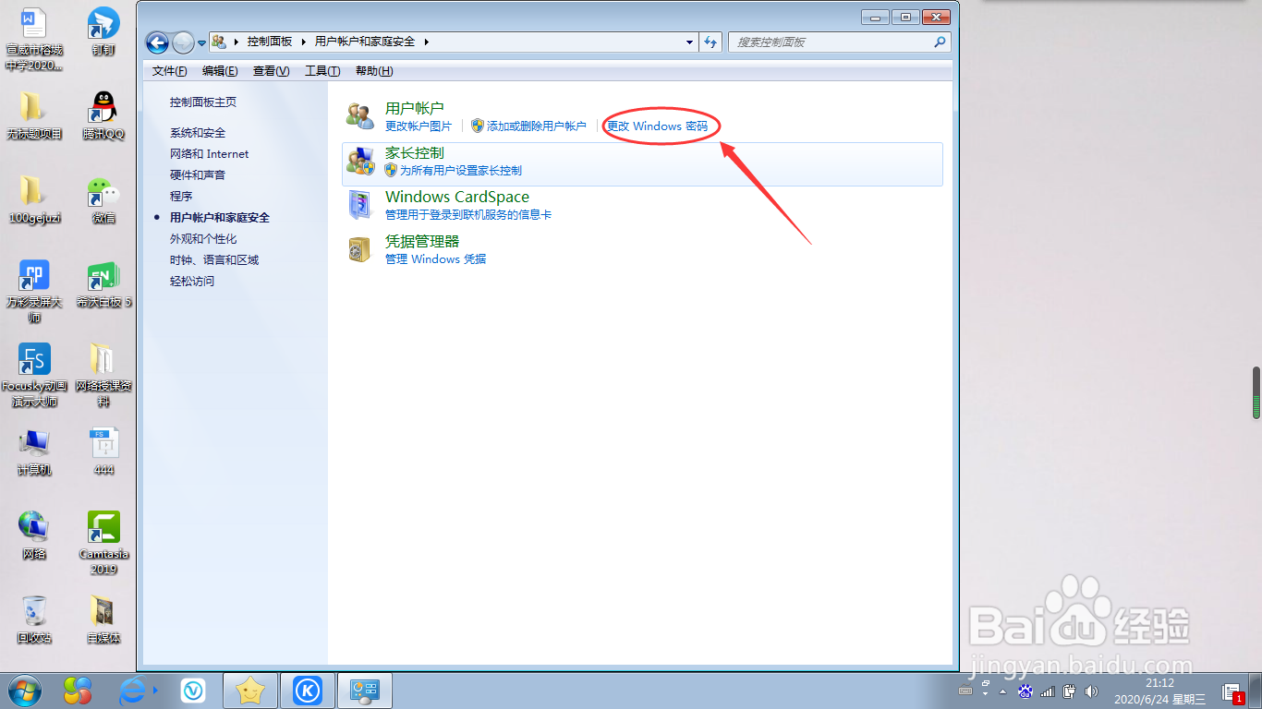Click the yellow star taskbar icon

click(x=250, y=691)
